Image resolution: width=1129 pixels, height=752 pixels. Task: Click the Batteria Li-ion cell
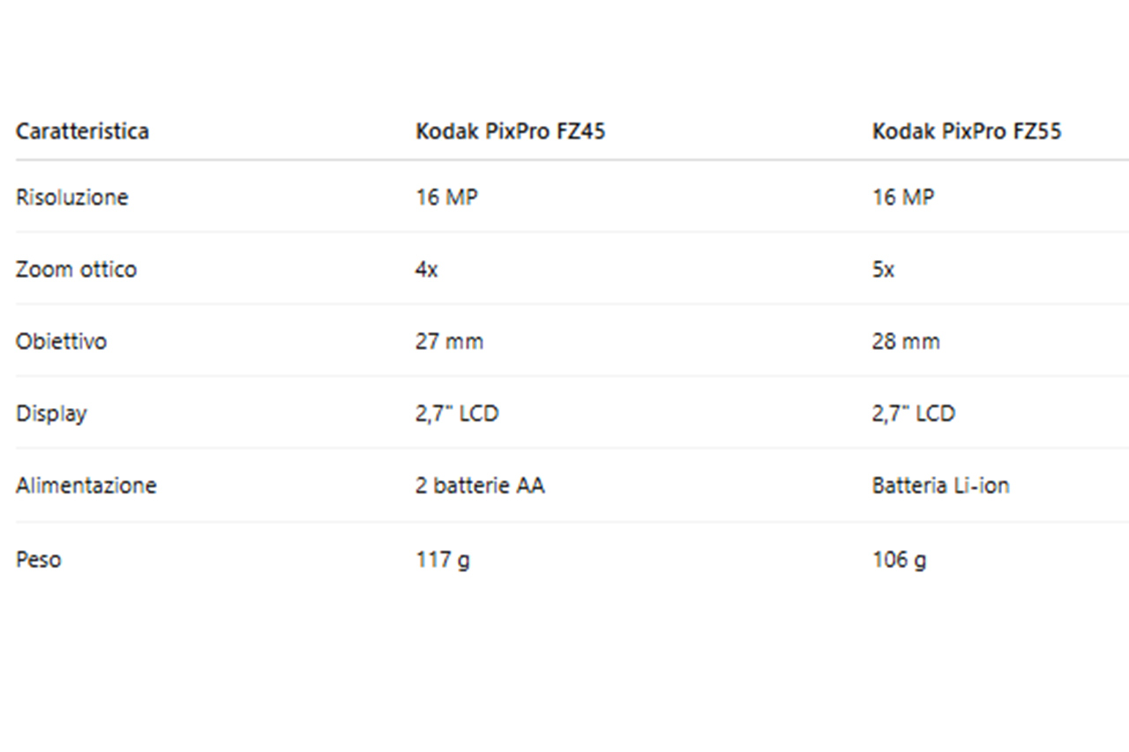(x=940, y=486)
